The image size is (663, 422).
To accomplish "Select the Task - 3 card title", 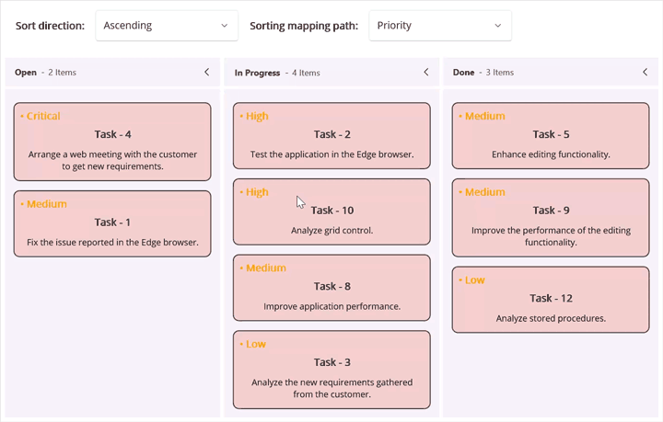I will (x=331, y=362).
